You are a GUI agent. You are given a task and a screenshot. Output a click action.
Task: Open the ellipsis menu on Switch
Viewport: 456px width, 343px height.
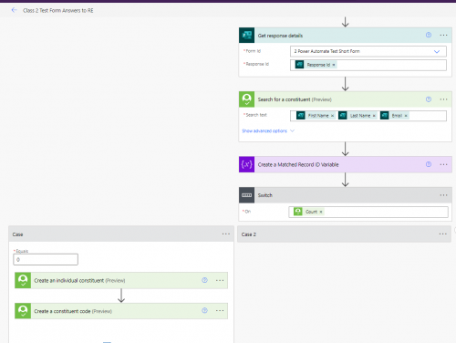click(x=443, y=195)
